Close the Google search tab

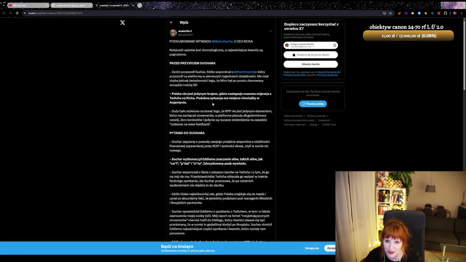pos(90,5)
